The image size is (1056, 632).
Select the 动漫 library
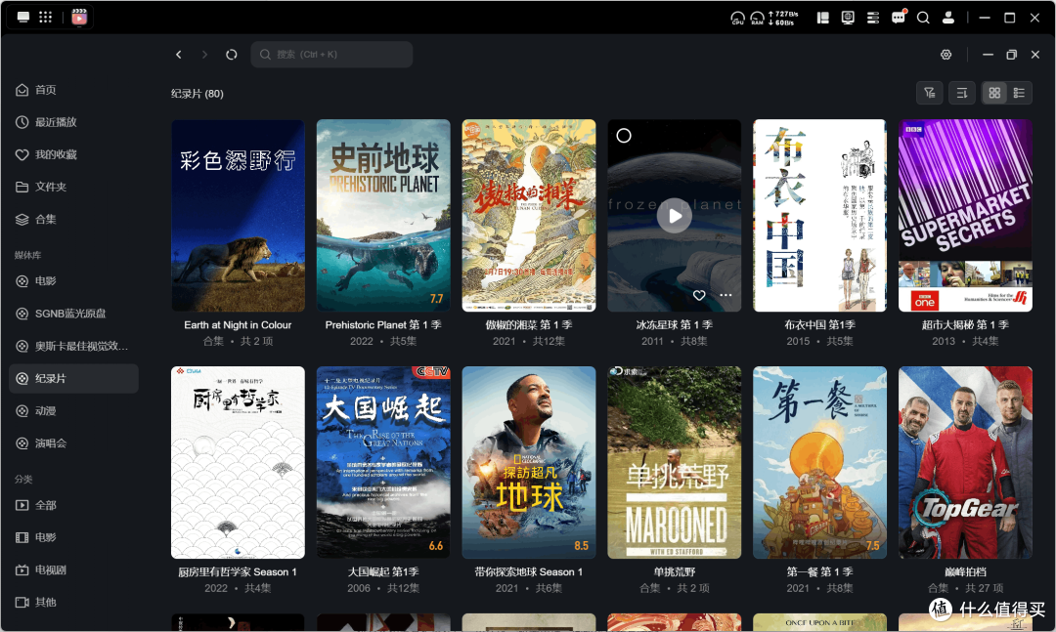pos(73,410)
